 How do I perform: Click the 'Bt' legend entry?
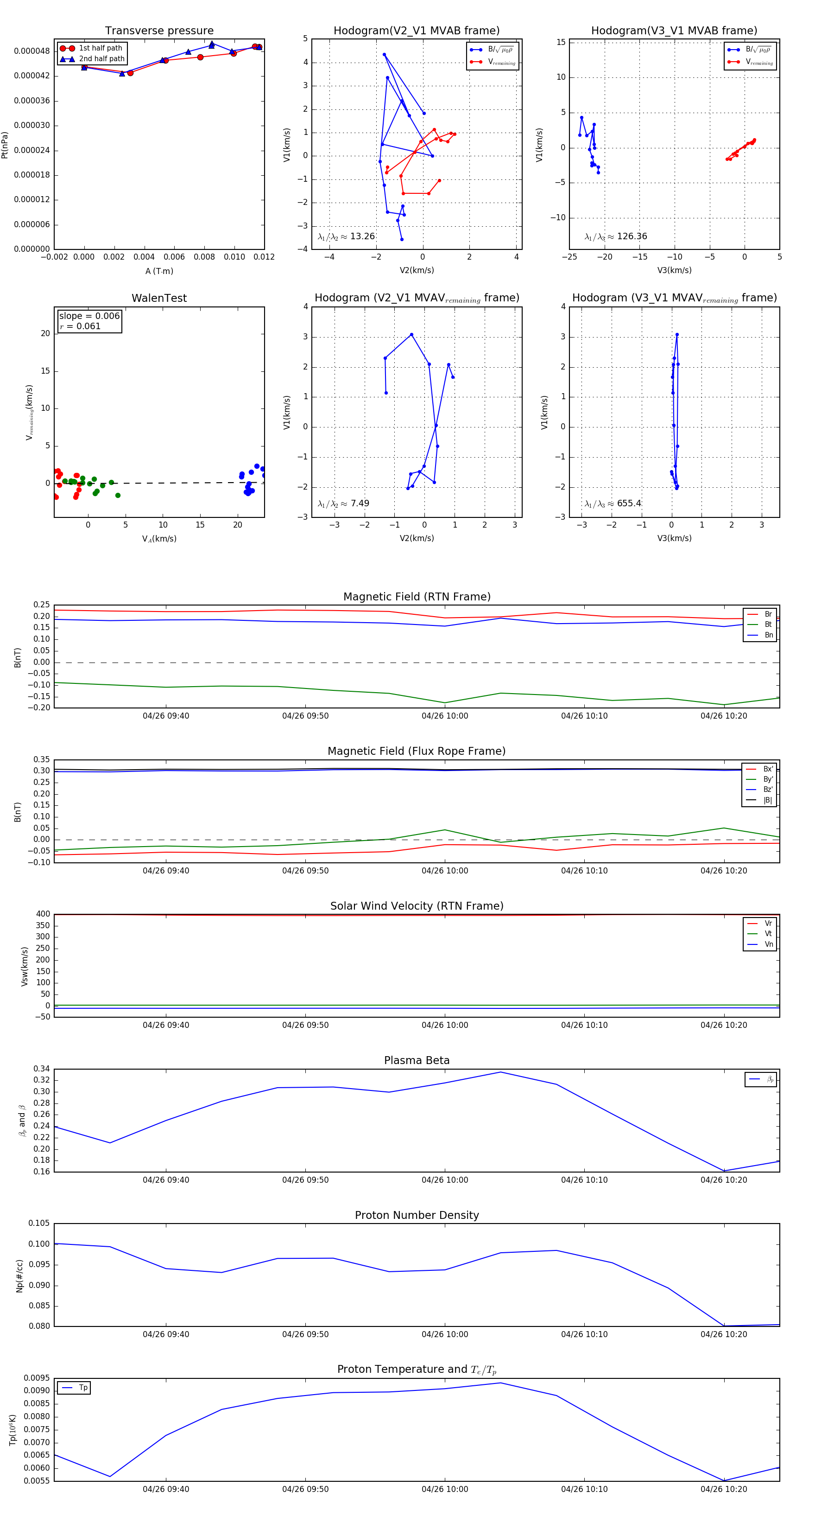tap(760, 624)
